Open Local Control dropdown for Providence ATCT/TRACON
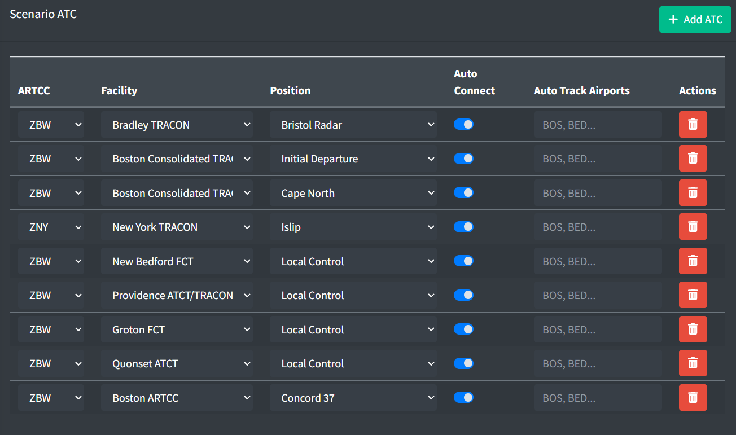This screenshot has height=435, width=736. (353, 295)
